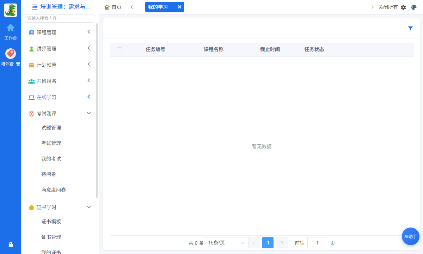This screenshot has width=423, height=254.
Task: Click the 任务状态 column header
Action: [314, 49]
